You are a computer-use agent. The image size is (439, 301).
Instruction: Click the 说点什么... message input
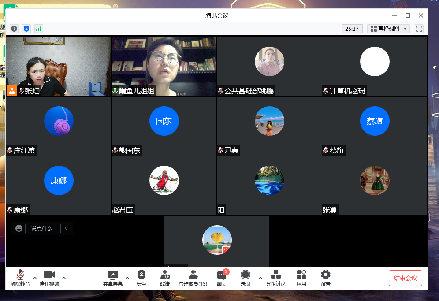coord(44,229)
